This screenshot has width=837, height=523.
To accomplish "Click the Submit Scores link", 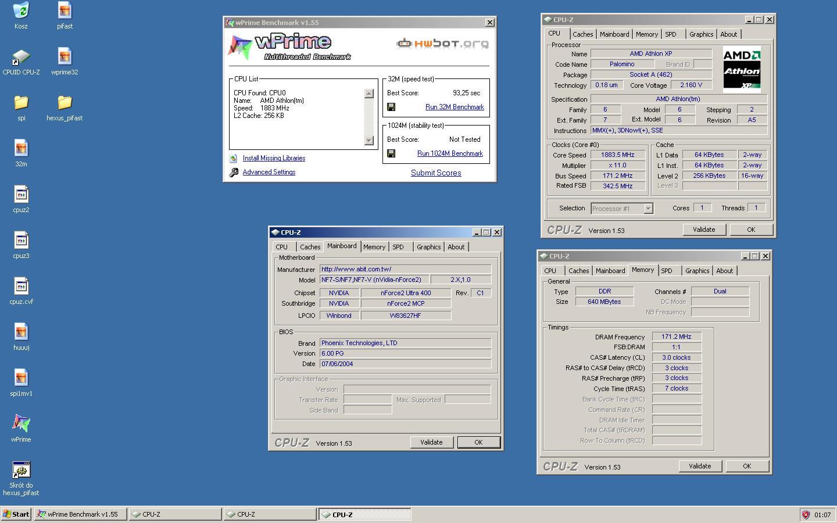I will pos(436,173).
